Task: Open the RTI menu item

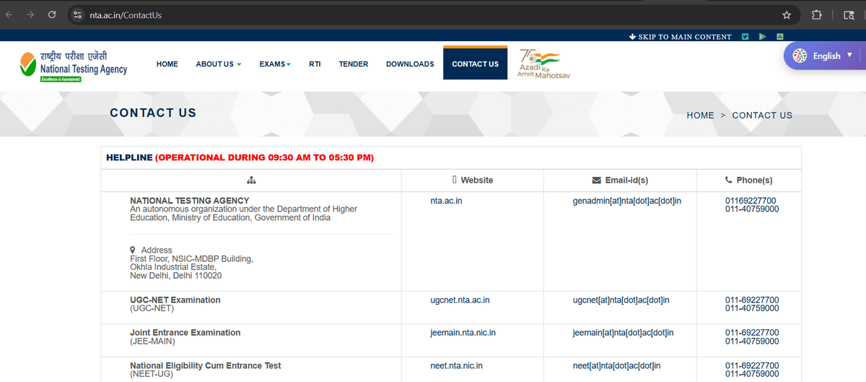Action: 315,64
